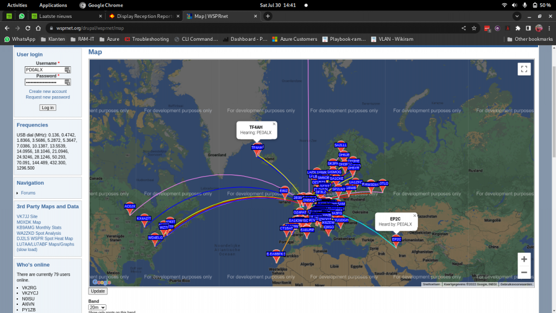Close the Map | WSPRnet tab
This screenshot has width=556, height=313.
(255, 16)
